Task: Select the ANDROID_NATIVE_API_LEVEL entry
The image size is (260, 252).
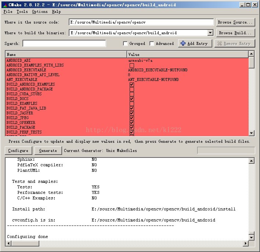Action: pyautogui.click(x=33, y=75)
